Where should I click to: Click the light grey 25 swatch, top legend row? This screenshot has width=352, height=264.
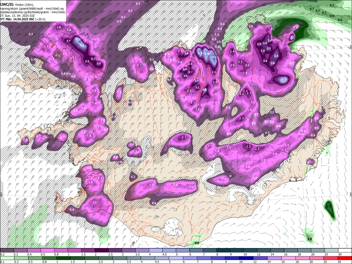[x=331, y=251]
